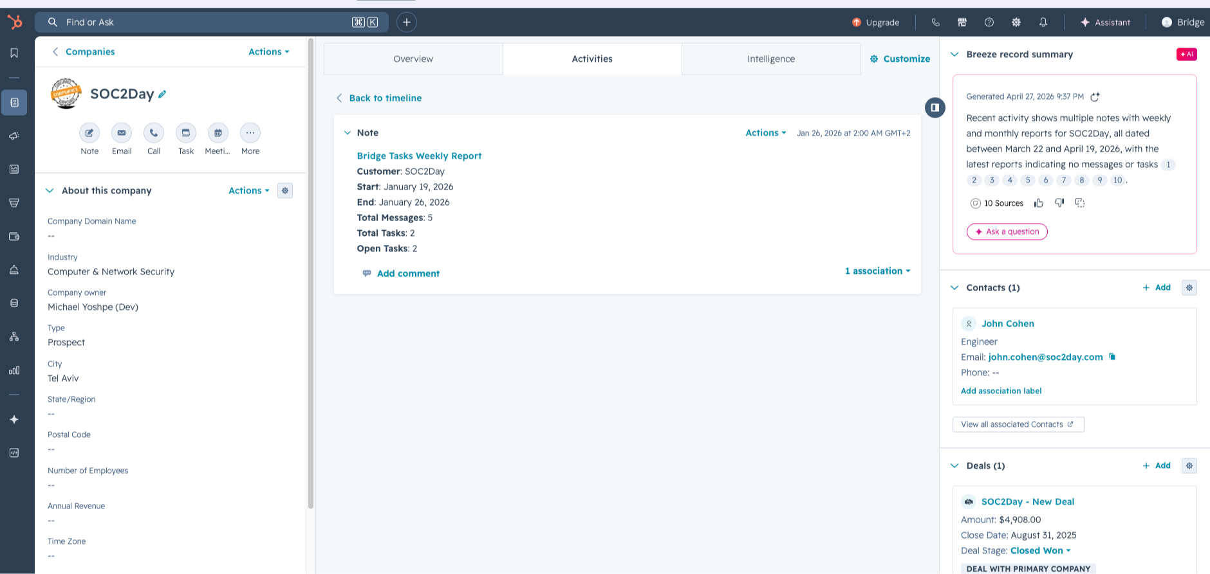Give thumbs up on Breeze summary
Screen dimensions: 1210x574
pos(1039,203)
